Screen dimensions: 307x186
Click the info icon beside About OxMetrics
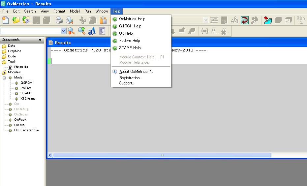[115, 72]
